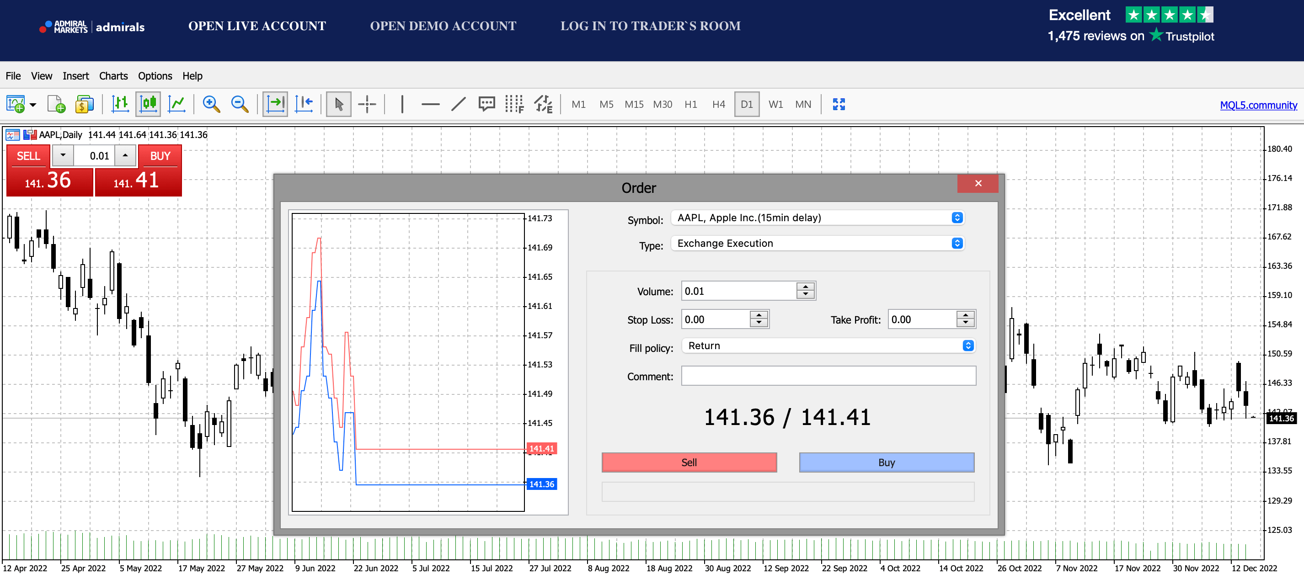Increase one-click trading volume arrow
Screen dimensions: 1304x574
[x=125, y=155]
